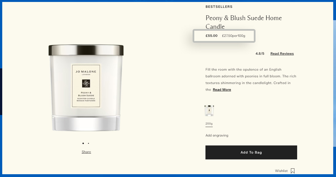Add the candle to bag

click(251, 152)
